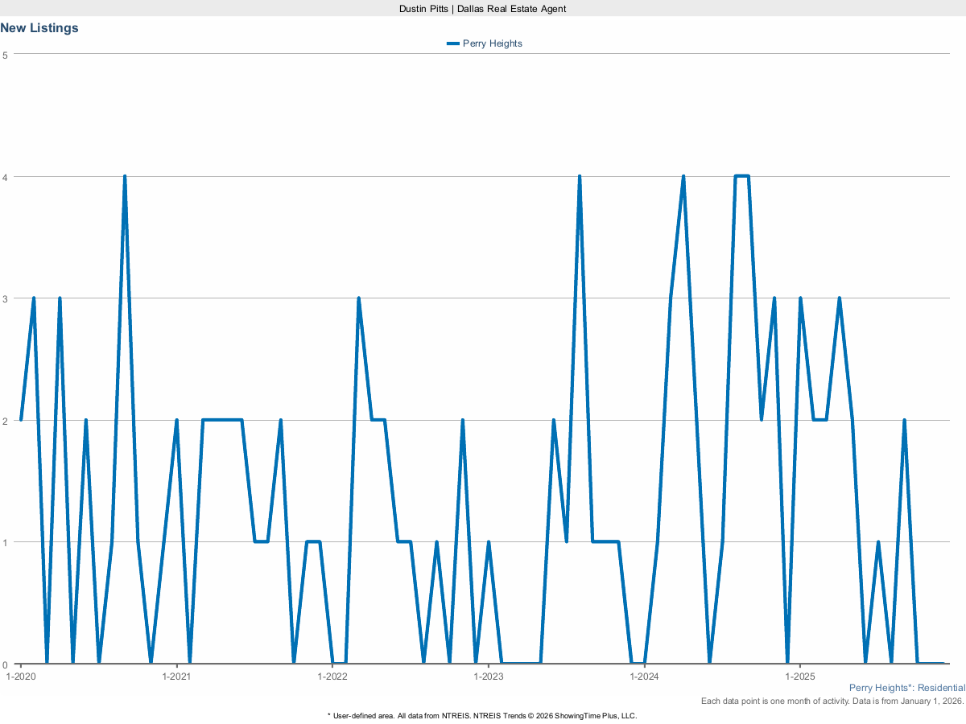This screenshot has width=966, height=724.
Task: Click the Perry Heights*: Residential footer text
Action: [x=906, y=689]
